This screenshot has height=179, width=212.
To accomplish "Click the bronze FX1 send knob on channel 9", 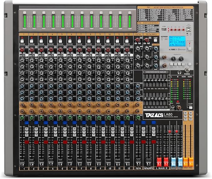I will point(99,105).
